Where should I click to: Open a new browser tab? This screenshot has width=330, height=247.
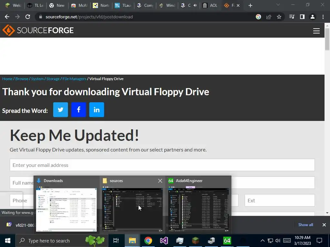point(250,5)
